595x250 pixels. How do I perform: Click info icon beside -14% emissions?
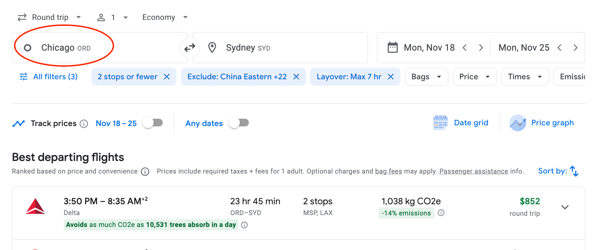pos(441,213)
